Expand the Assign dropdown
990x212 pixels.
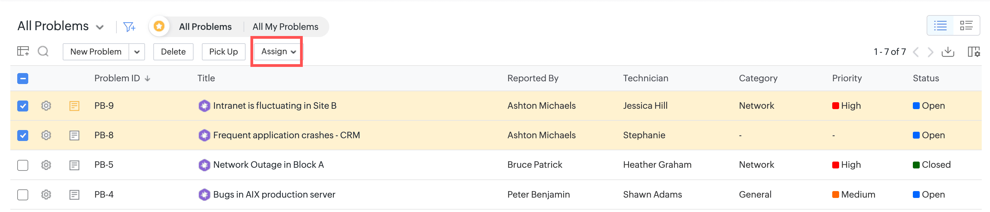[278, 52]
